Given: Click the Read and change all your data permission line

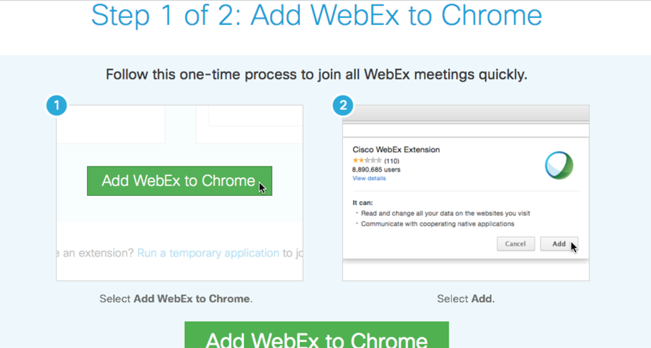Looking at the screenshot, I should pos(446,213).
